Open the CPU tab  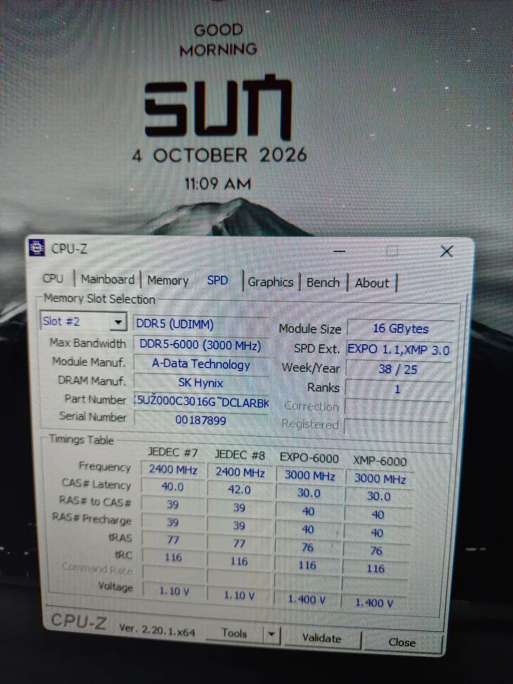tap(53, 278)
